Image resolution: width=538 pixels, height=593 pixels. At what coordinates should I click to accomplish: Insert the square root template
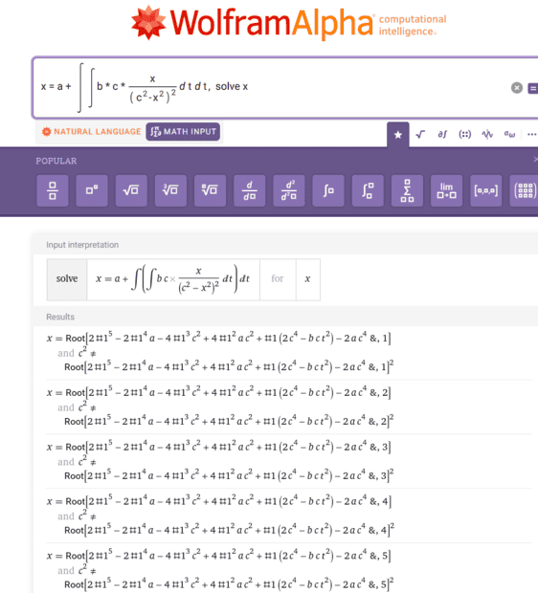pyautogui.click(x=131, y=190)
